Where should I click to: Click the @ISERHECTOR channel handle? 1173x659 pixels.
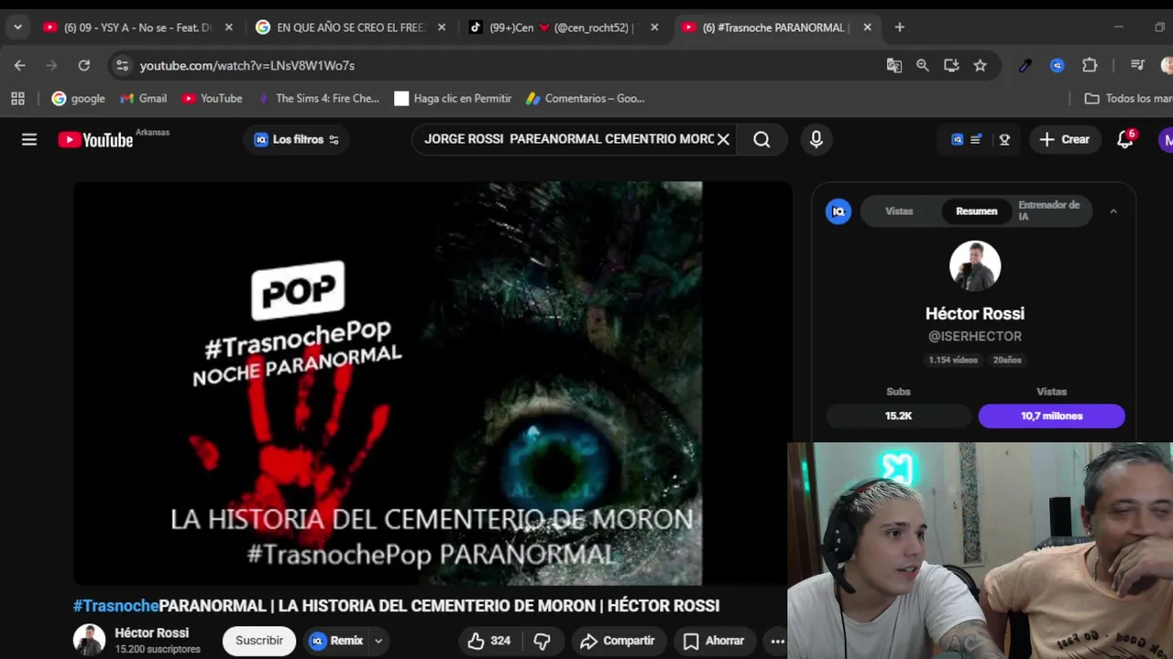click(x=975, y=336)
